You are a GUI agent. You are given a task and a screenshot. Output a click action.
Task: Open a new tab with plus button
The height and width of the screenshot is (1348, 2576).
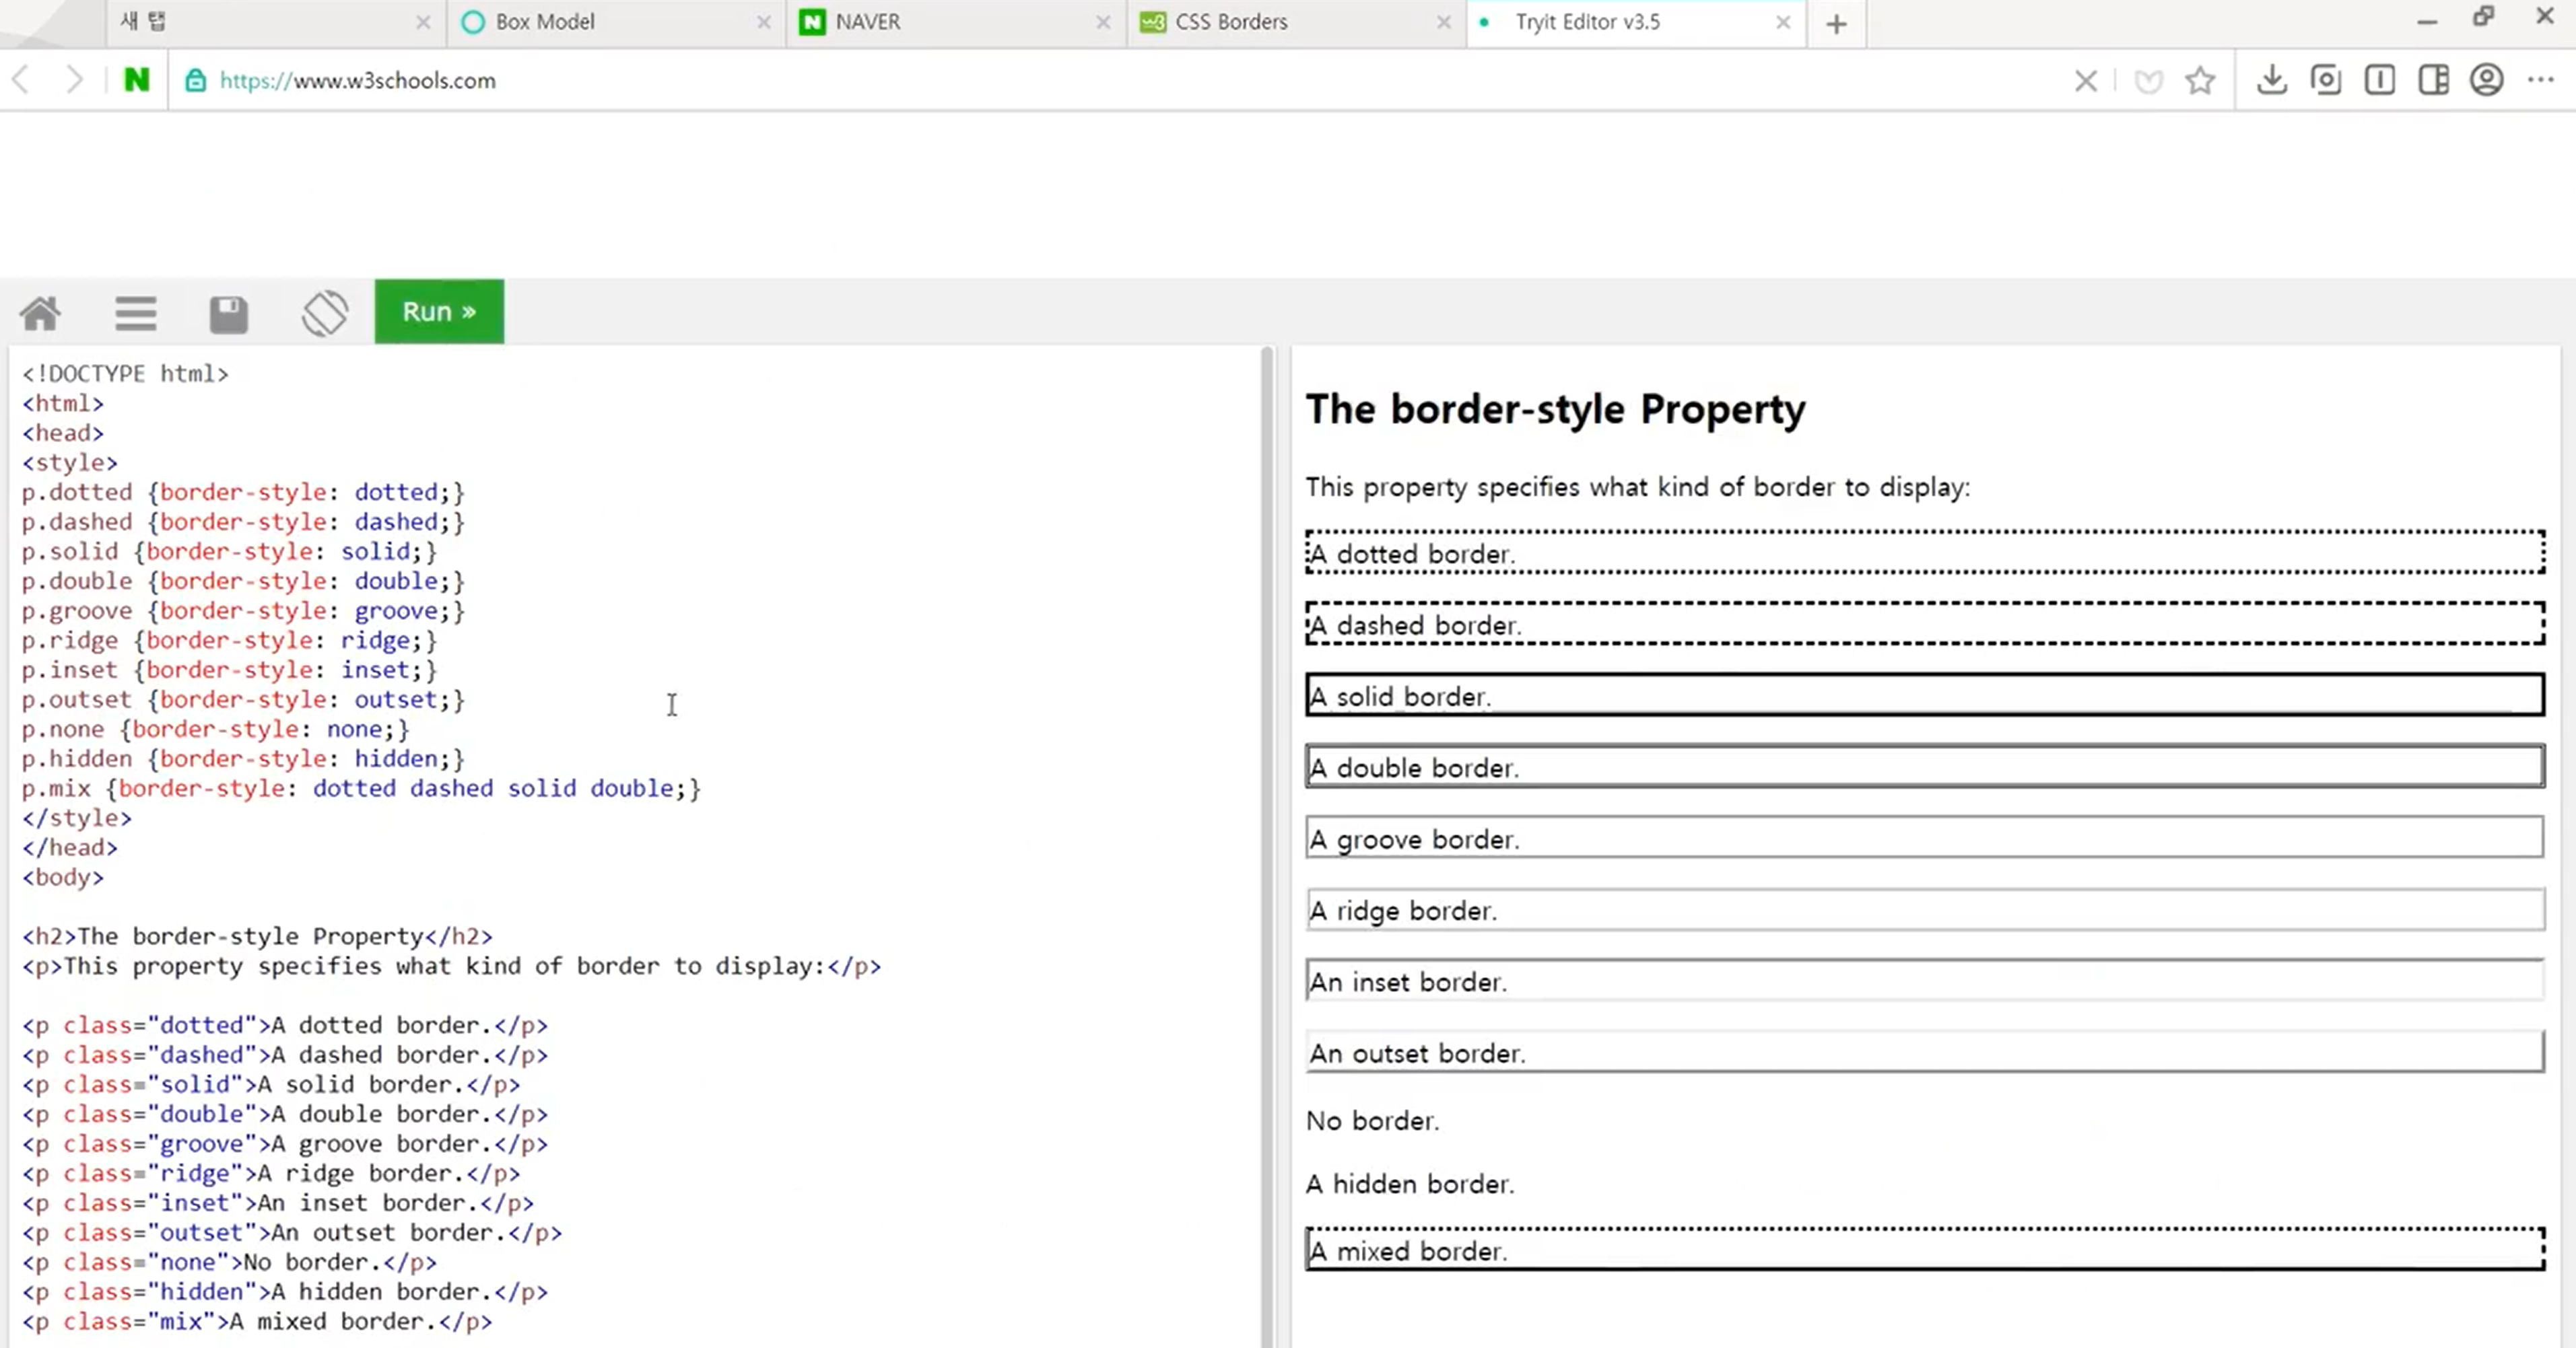[x=1836, y=24]
